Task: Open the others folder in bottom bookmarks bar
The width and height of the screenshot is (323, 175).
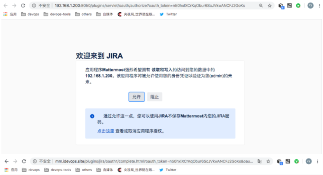Action: [x=84, y=170]
